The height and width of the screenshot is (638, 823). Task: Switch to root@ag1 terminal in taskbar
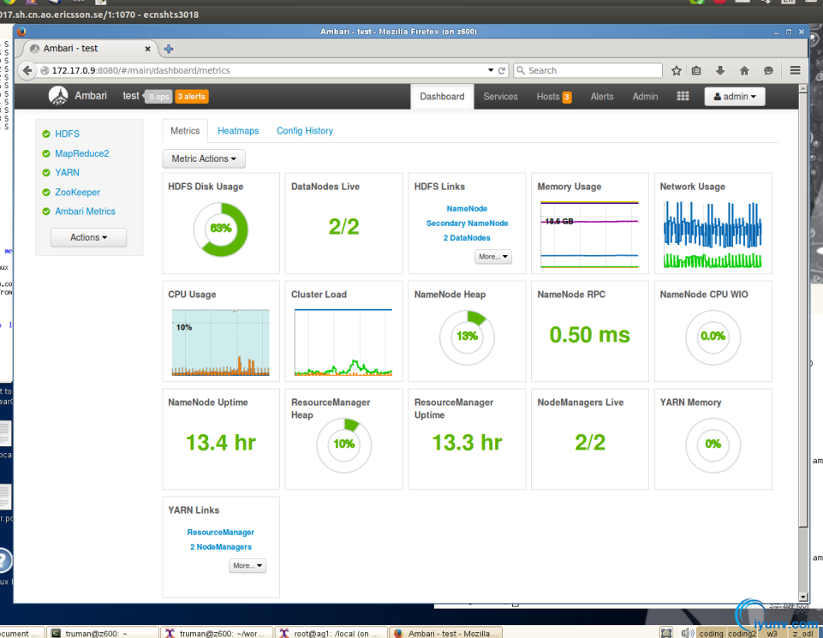click(331, 633)
